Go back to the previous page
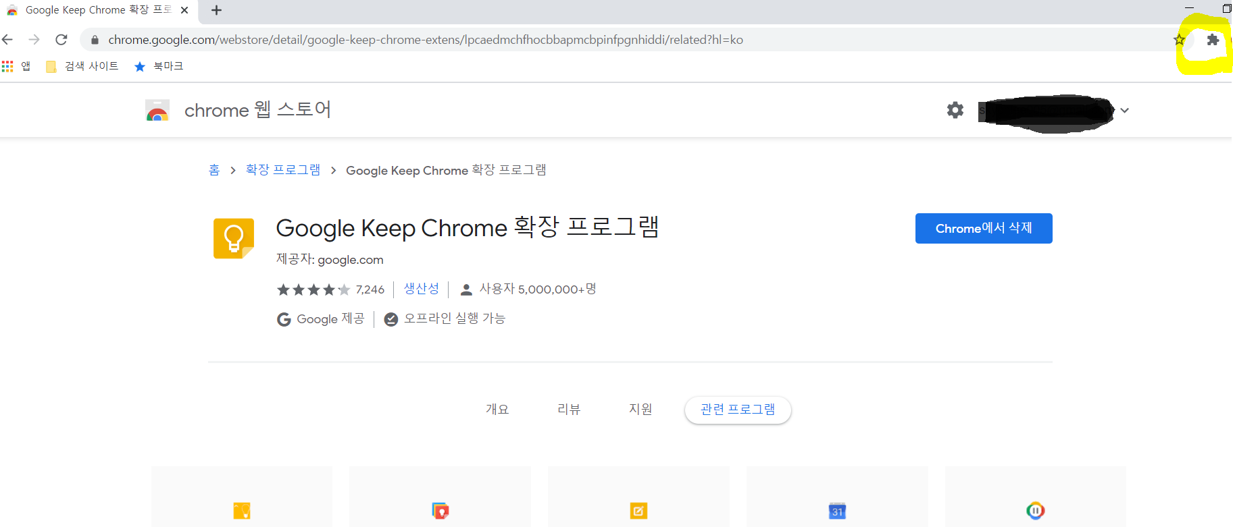 [x=7, y=40]
